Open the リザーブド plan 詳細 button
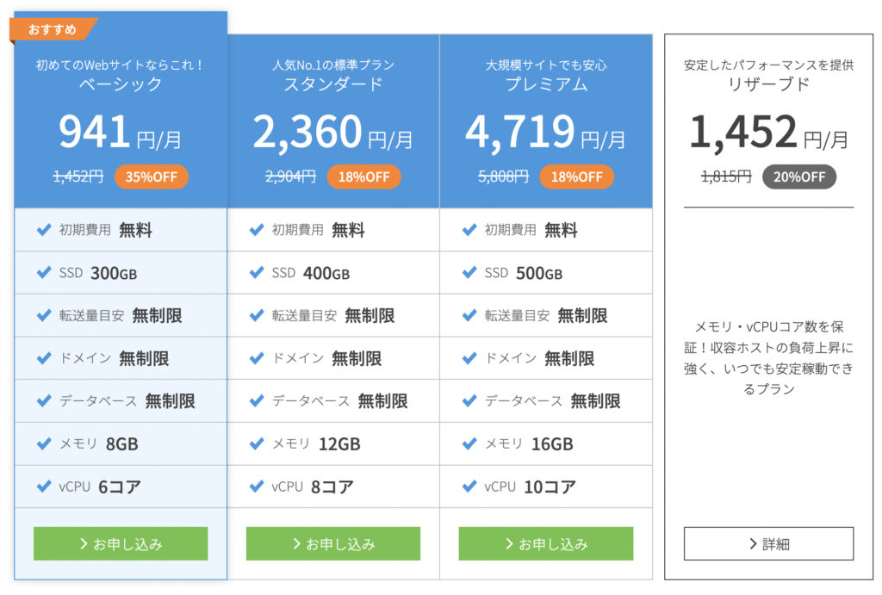Screen dimensions: 882x595 pyautogui.click(x=768, y=543)
